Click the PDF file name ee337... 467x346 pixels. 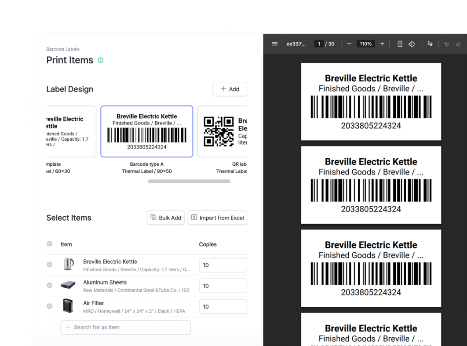tap(296, 44)
